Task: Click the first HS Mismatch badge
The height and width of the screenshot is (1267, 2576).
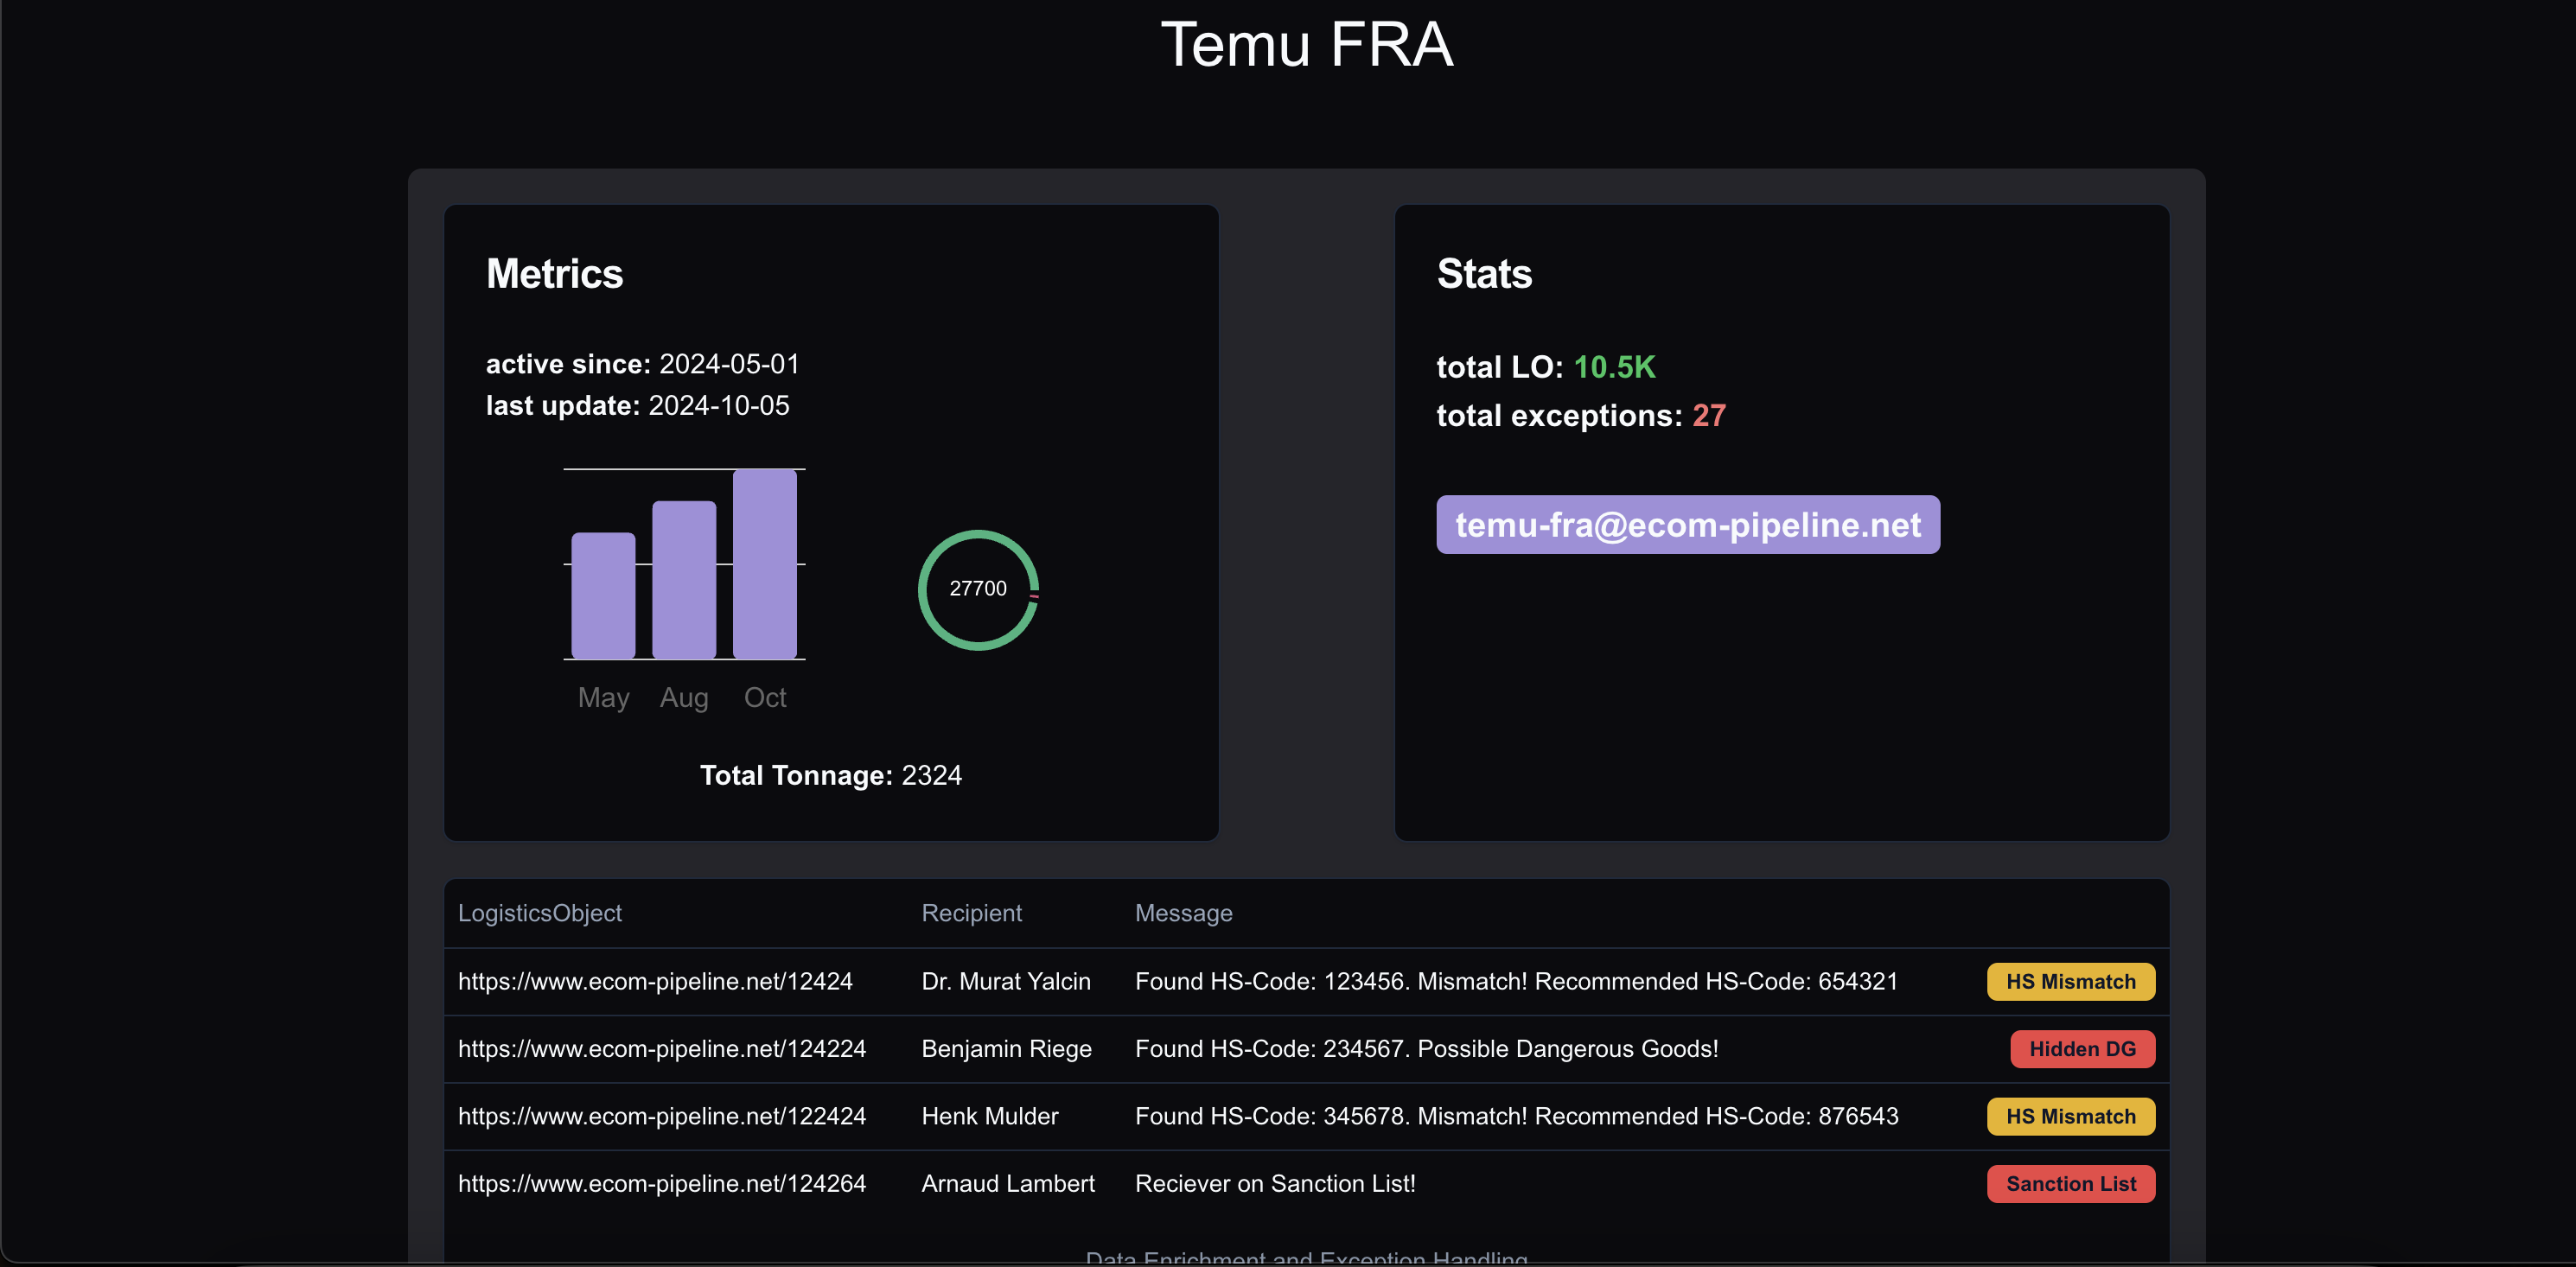Action: pos(2070,981)
